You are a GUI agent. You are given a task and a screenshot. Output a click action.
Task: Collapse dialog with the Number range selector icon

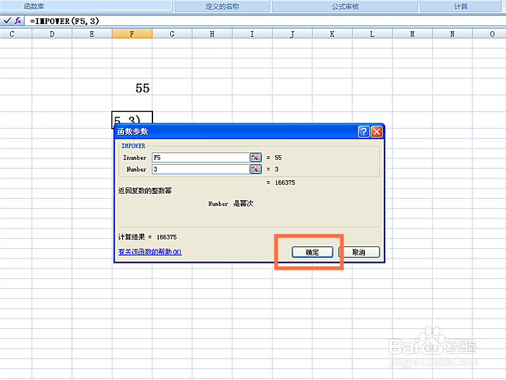coord(256,169)
